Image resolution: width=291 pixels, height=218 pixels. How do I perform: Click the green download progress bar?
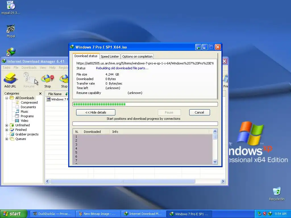[x=145, y=104]
